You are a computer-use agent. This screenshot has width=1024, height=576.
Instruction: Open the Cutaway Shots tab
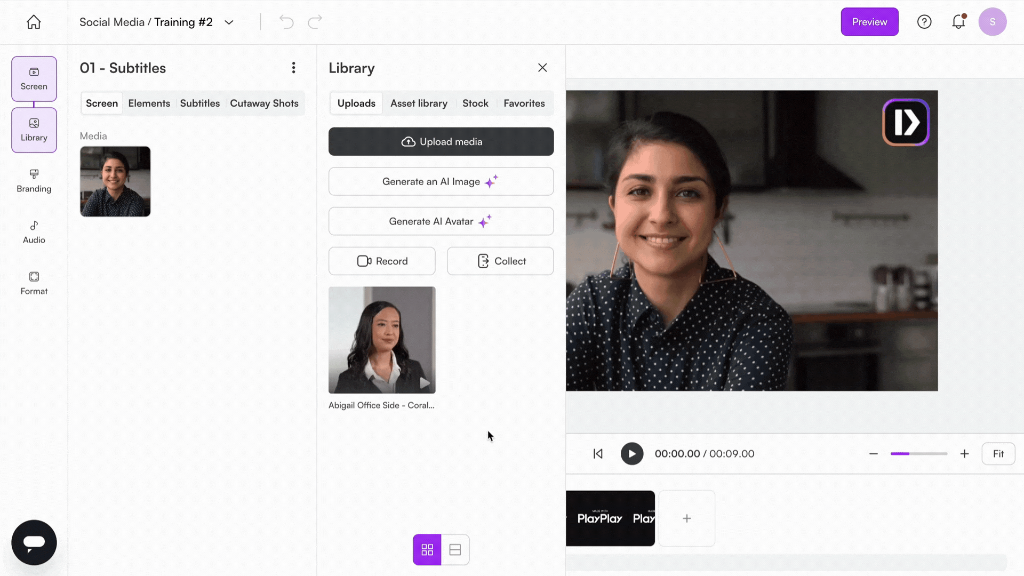[264, 103]
